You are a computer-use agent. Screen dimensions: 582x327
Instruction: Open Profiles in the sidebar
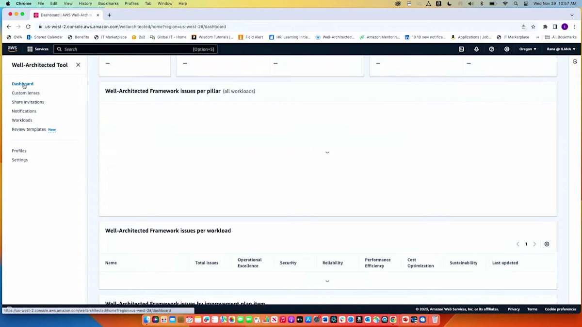[19, 151]
